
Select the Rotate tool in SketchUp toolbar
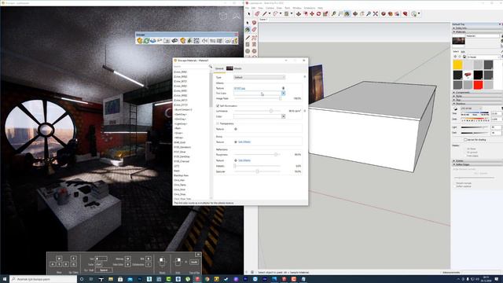tap(318, 14)
